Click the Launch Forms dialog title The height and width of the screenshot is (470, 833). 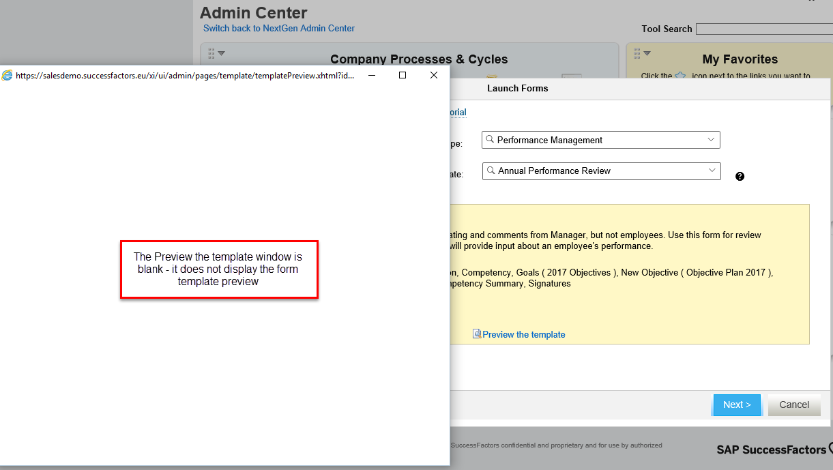[517, 88]
